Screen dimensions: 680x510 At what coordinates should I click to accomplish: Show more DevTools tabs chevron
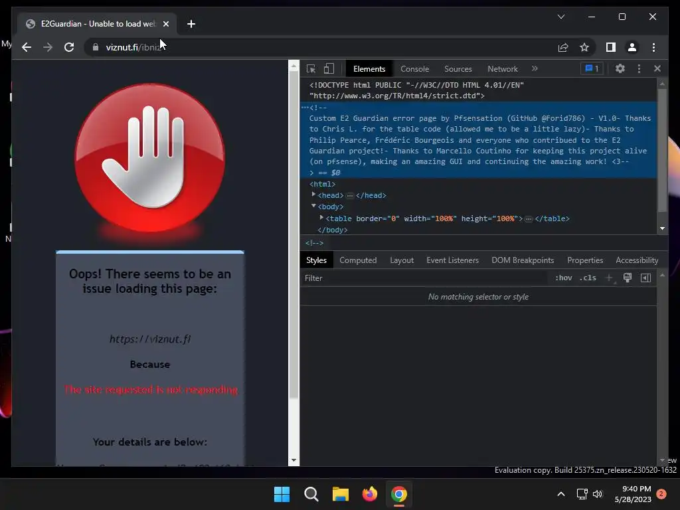tap(535, 68)
